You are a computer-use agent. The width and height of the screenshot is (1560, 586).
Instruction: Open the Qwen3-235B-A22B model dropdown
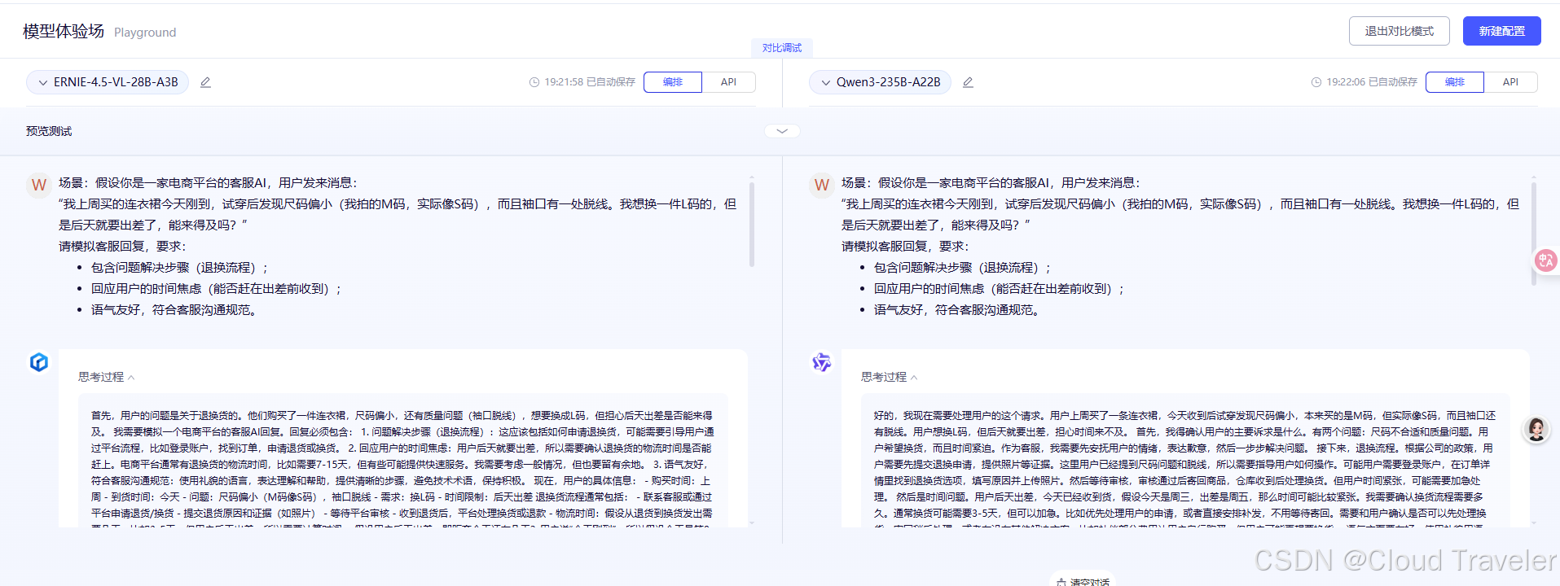pos(880,82)
